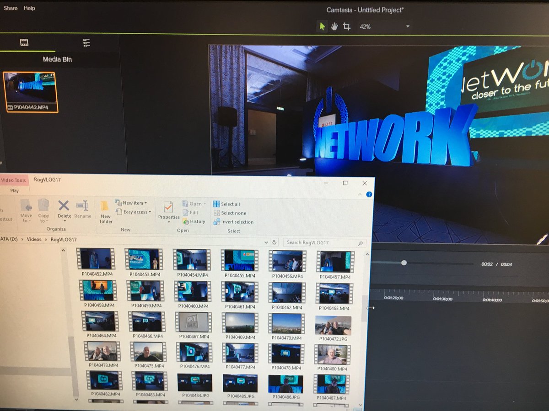Open the Easy access dropdown

[x=133, y=212]
